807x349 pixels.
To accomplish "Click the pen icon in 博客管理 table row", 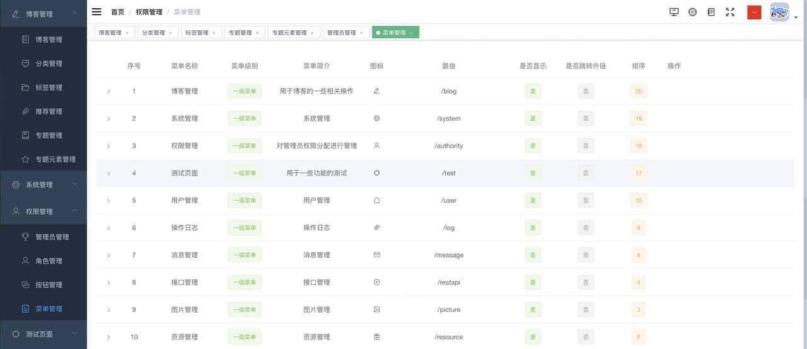I will [376, 91].
